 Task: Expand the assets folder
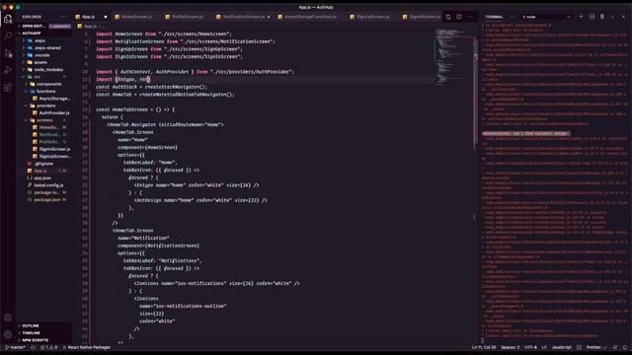tap(44, 62)
